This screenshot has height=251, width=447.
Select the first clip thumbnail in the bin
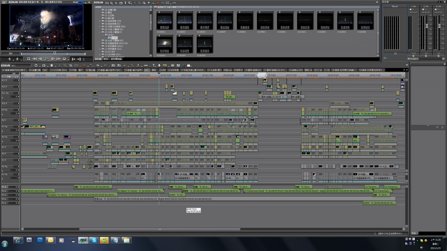164,20
